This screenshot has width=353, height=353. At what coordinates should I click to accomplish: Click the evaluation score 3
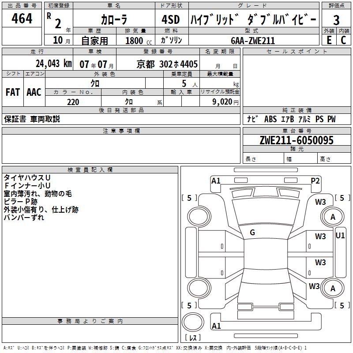(336, 20)
